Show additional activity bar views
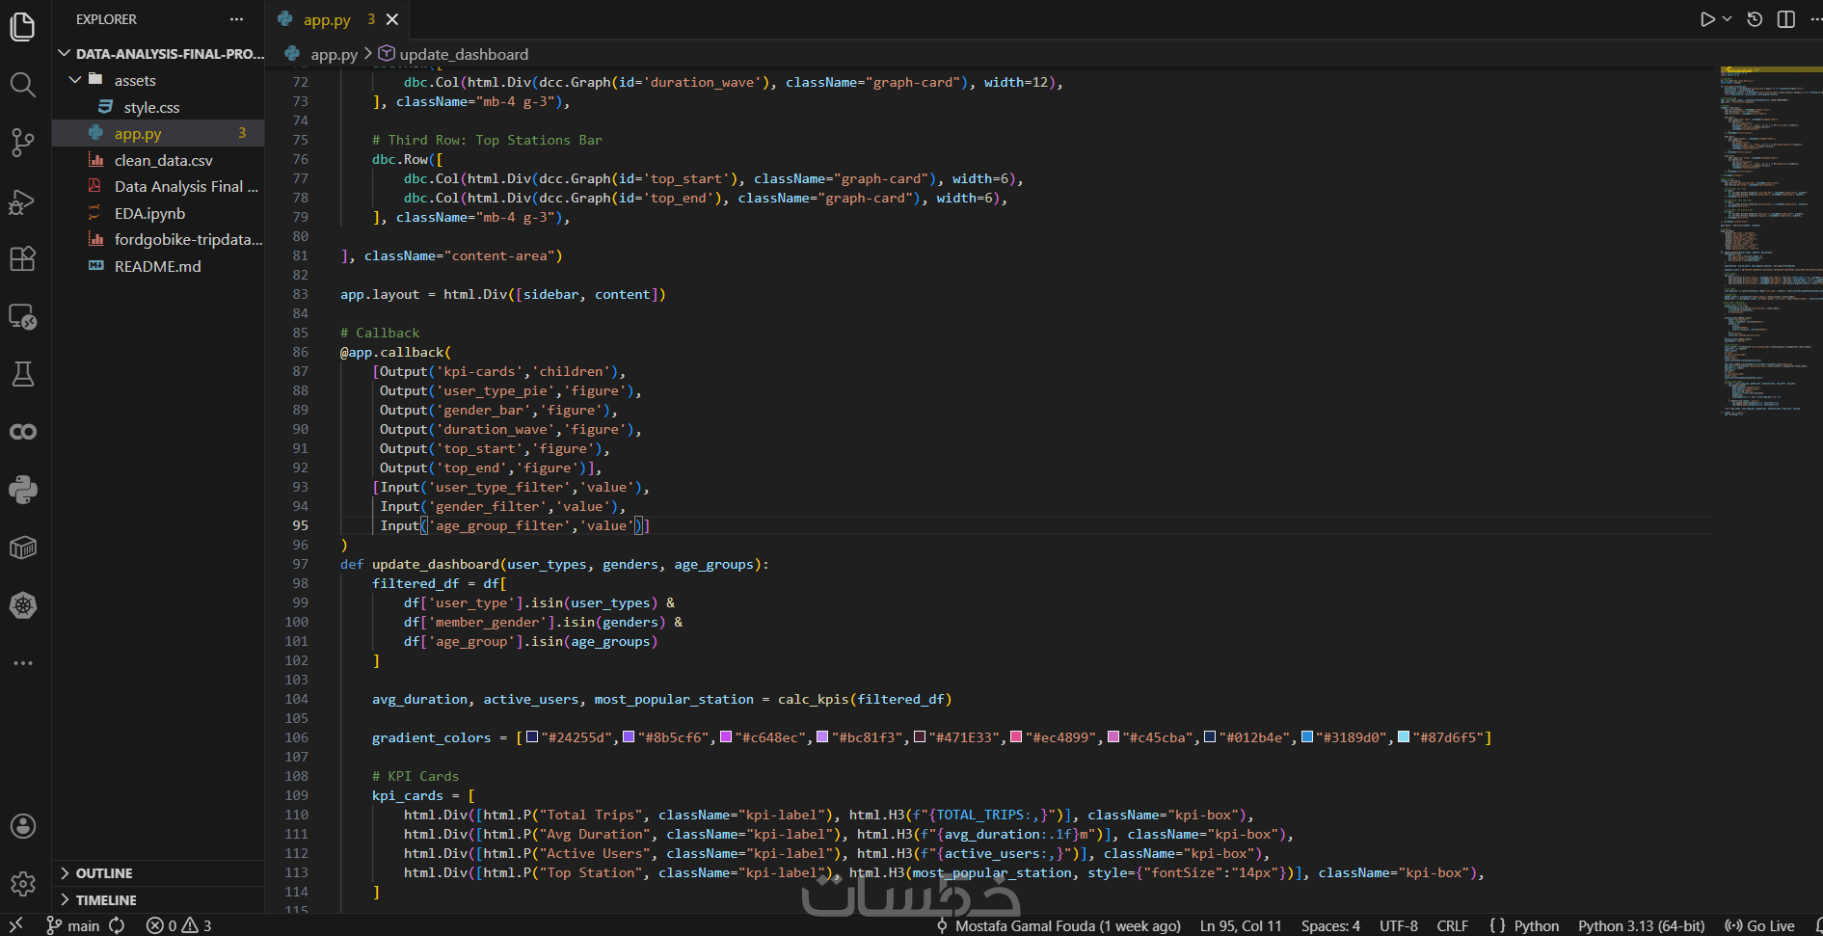This screenshot has height=936, width=1823. [x=22, y=663]
